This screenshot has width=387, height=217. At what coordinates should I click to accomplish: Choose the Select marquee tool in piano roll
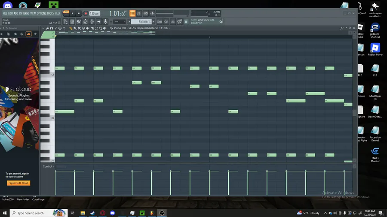point(96,28)
